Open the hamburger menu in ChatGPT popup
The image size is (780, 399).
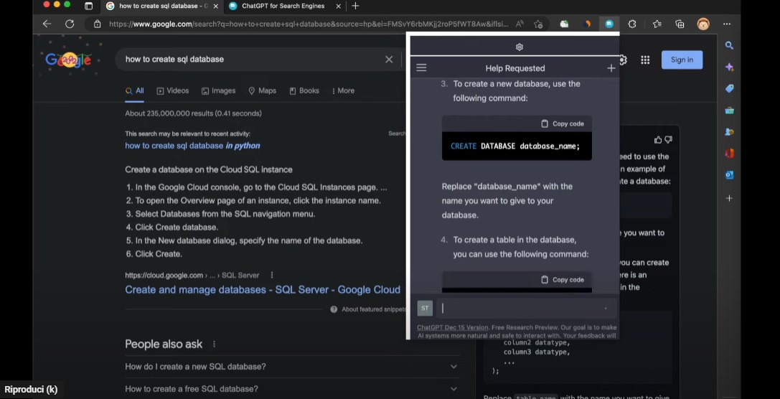[x=421, y=67]
